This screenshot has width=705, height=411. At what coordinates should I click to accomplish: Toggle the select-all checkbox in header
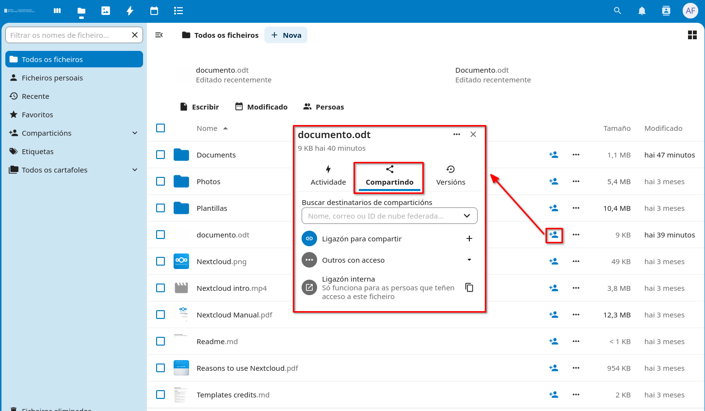click(x=160, y=128)
